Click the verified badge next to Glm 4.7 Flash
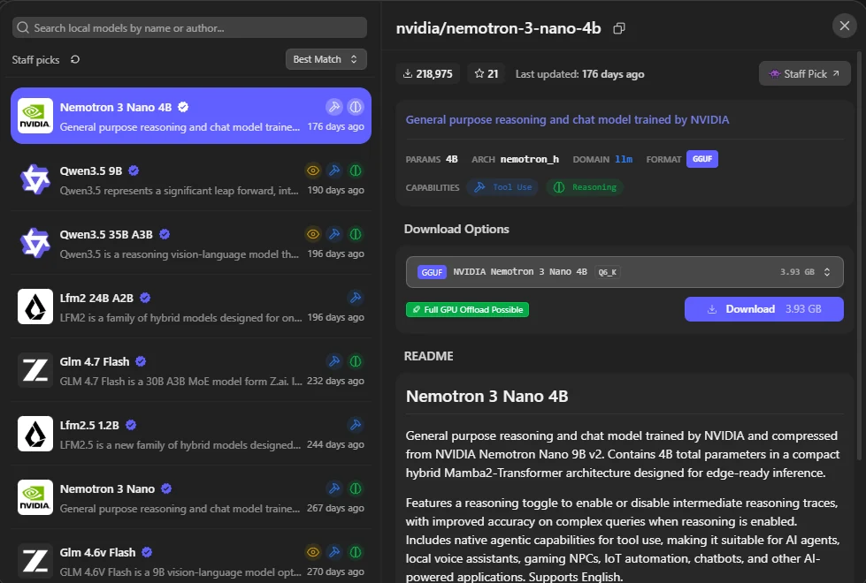The image size is (866, 583). [141, 361]
